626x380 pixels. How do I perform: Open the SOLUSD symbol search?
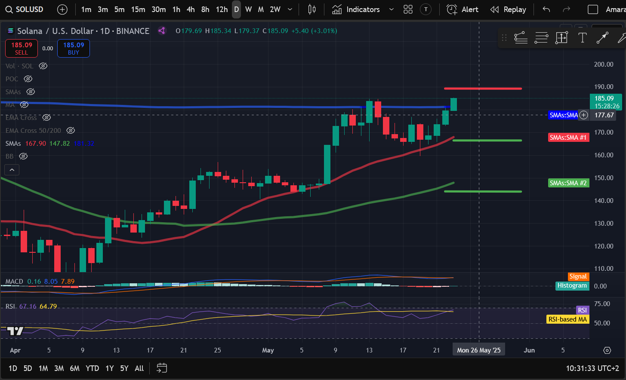25,9
